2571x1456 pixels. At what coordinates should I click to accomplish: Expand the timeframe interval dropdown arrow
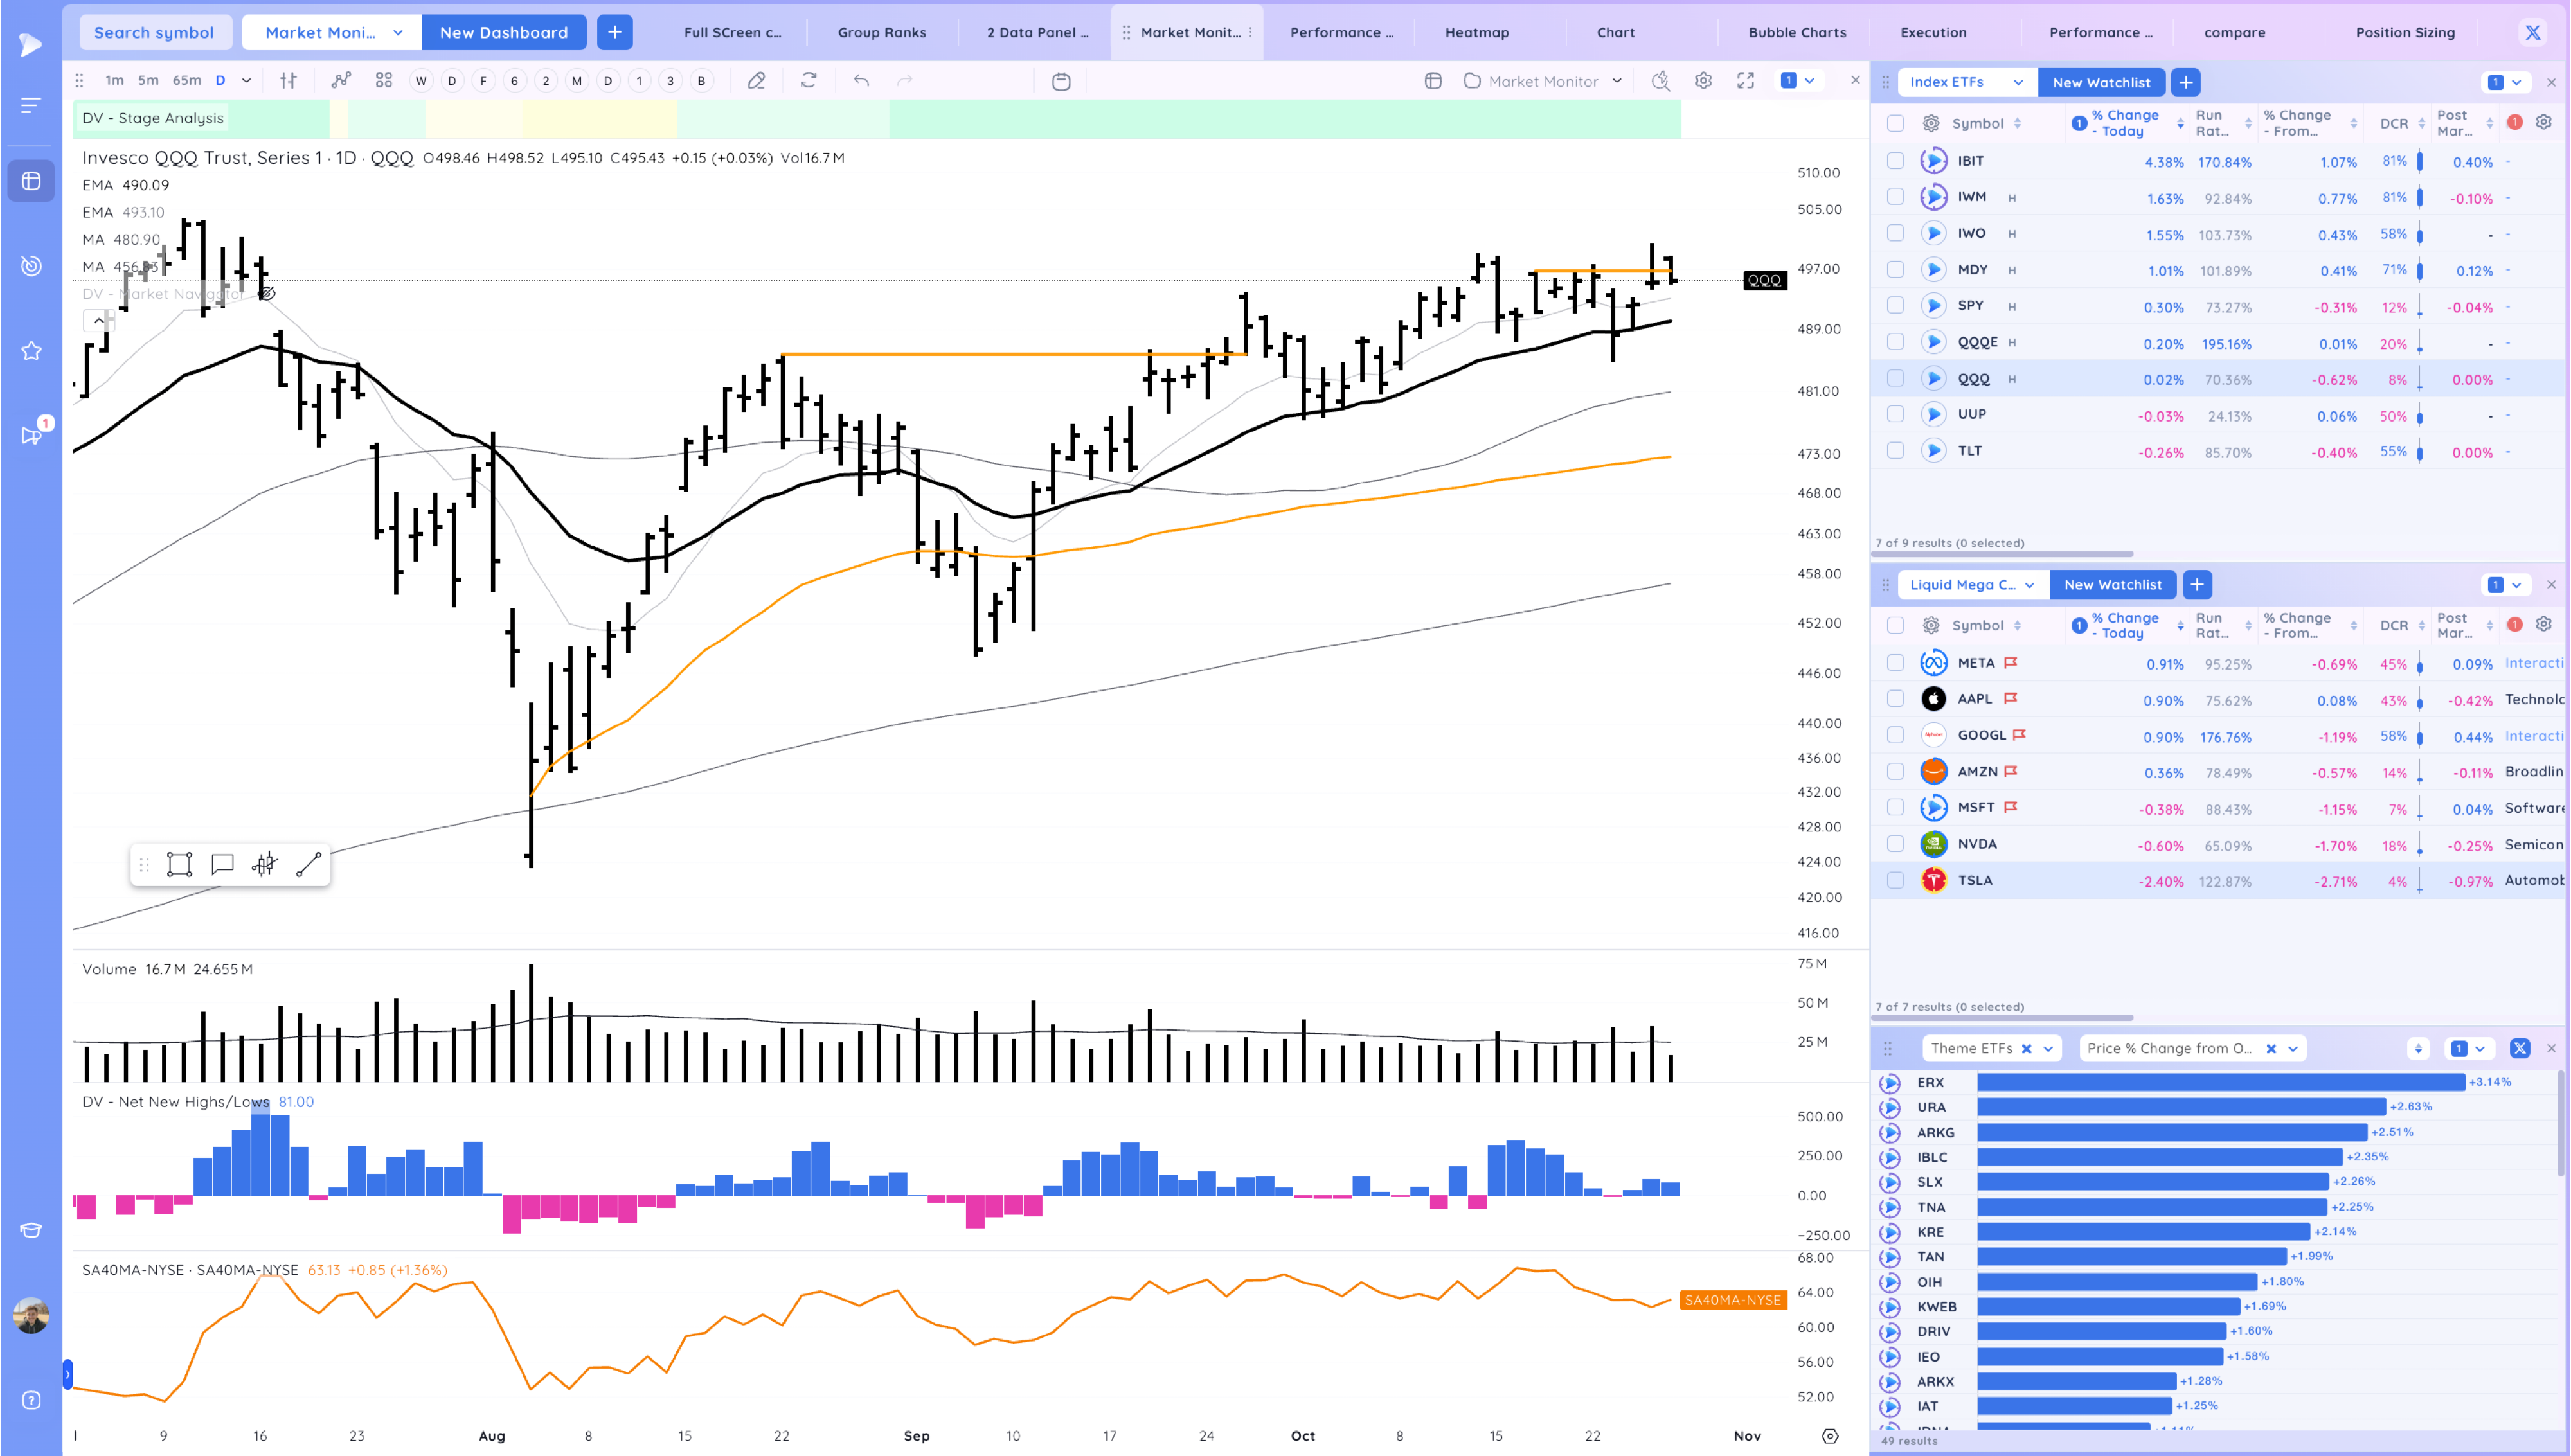246,81
